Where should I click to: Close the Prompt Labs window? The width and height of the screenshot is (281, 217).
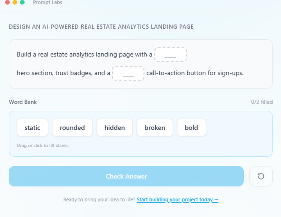point(8,3)
